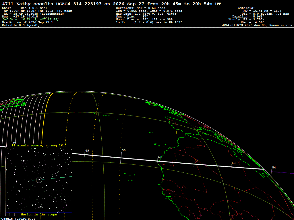
Task: Click the green dashed asteroid motion line
Action: pyautogui.click(x=52, y=178)
